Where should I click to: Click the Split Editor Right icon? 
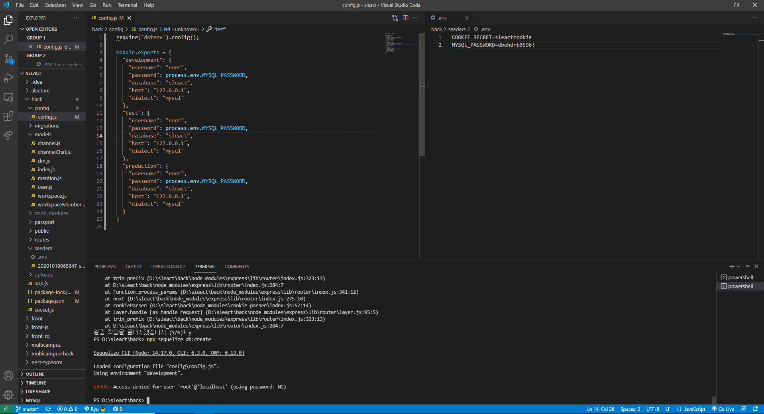405,18
